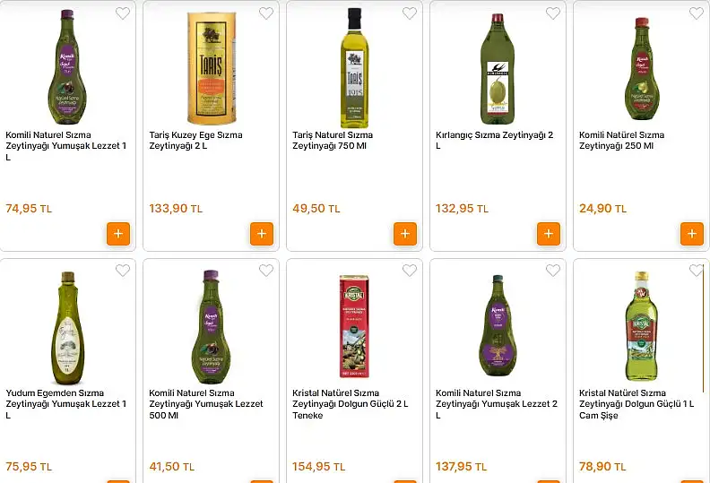Toggle heart on Tariş 750 Ml product
This screenshot has height=483, width=710.
coord(410,13)
